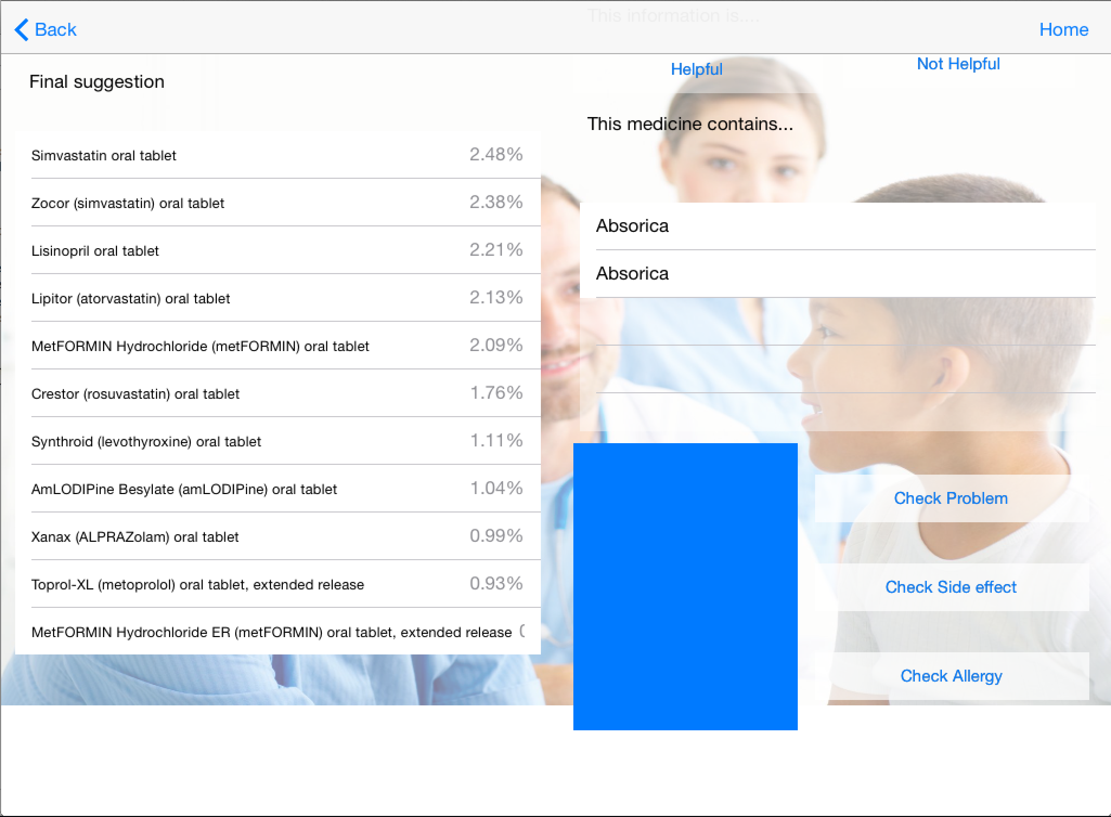
Task: Choose Lisinopril oral tablet entry
Action: [x=277, y=251]
